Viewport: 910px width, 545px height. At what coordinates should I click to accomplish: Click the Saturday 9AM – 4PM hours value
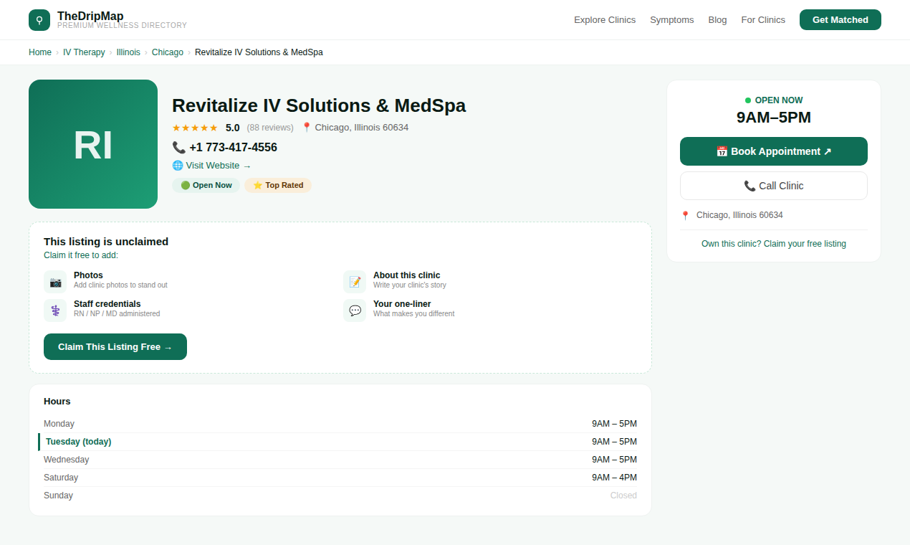coord(614,478)
